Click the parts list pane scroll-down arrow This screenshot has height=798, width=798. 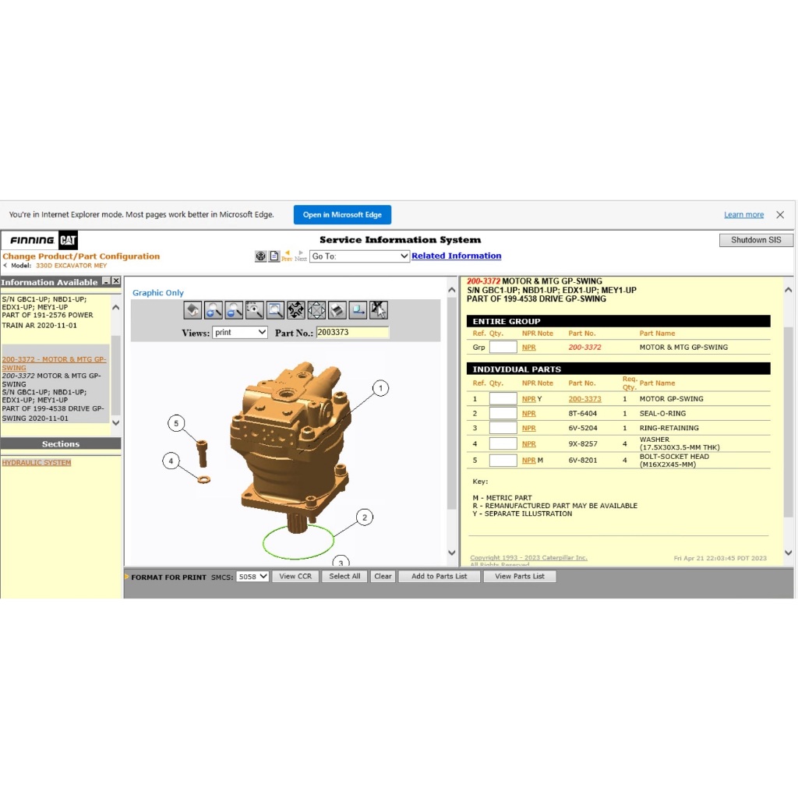(x=789, y=553)
